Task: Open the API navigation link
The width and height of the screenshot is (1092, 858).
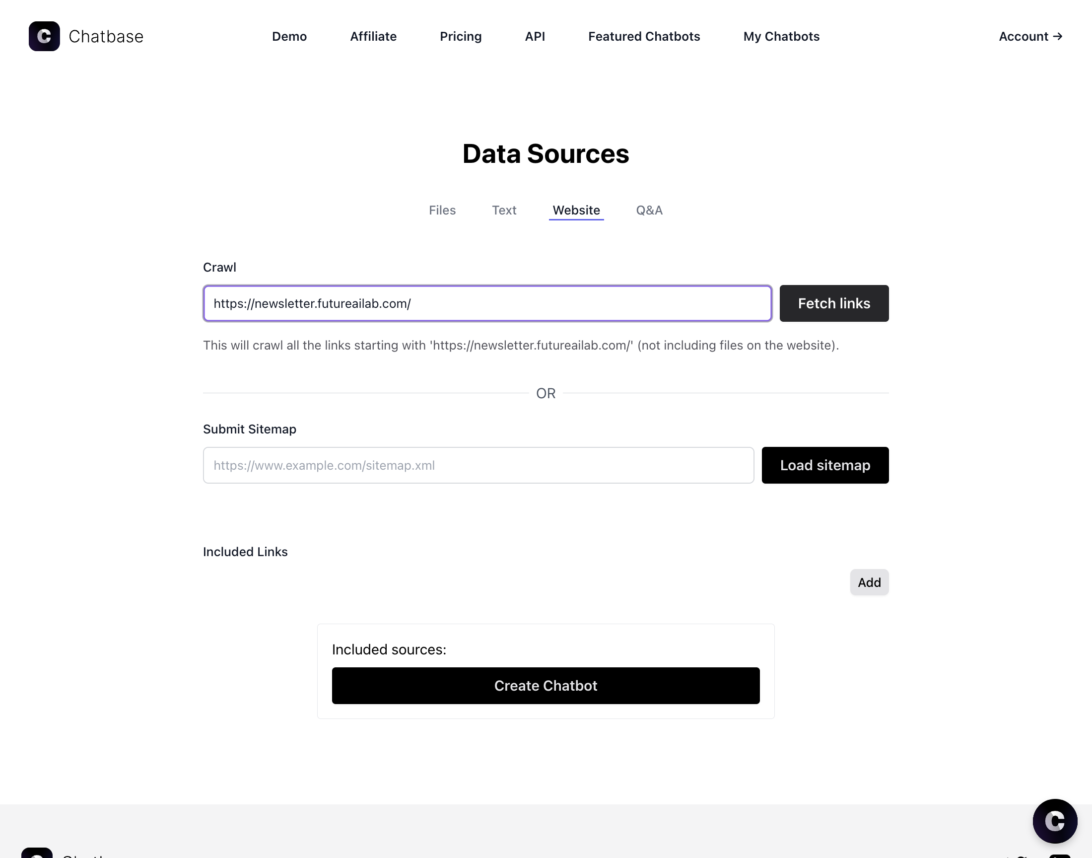Action: [535, 36]
